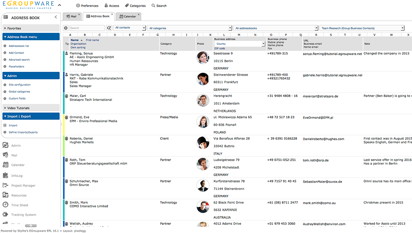This screenshot has width=412, height=233.
Task: Filter contacts by letter S
Action: [x=331, y=35]
